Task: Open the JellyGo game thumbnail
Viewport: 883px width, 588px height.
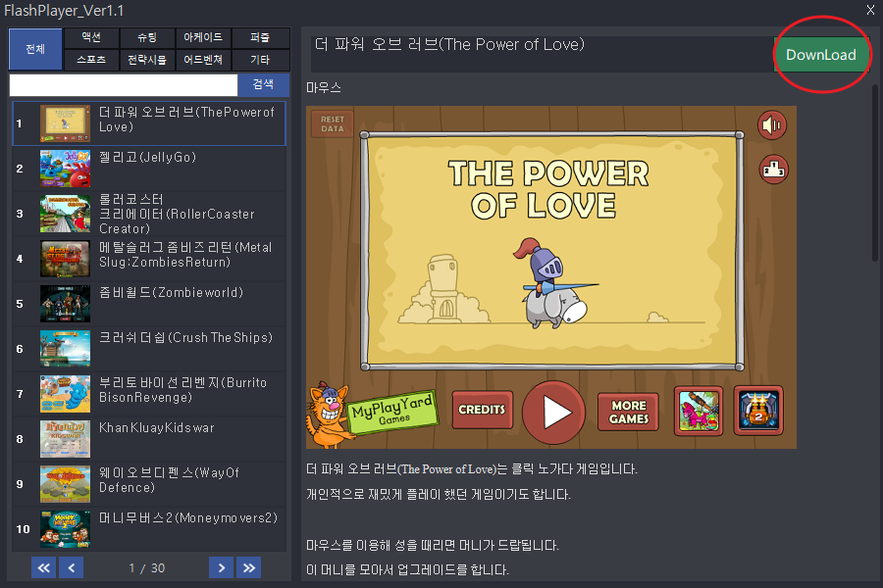Action: (x=65, y=169)
